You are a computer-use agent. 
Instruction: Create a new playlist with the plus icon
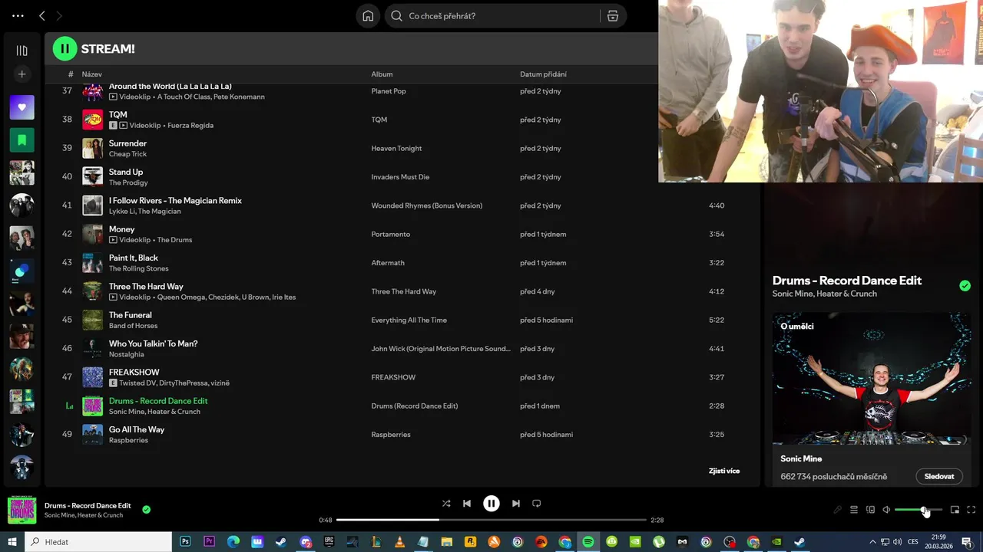[x=22, y=74]
